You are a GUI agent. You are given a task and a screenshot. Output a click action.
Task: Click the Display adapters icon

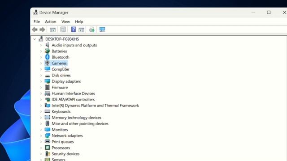click(47, 81)
